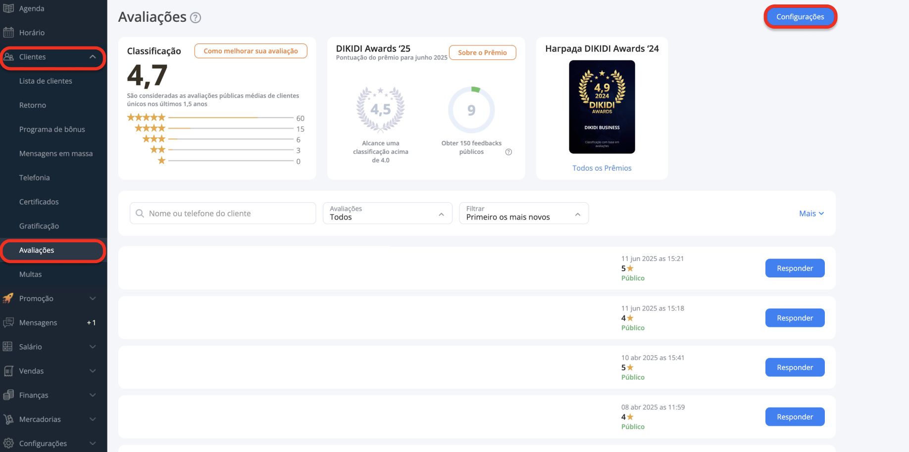Image resolution: width=909 pixels, height=452 pixels.
Task: Click the DIKIDI Awards 2024 thumbnail image
Action: point(602,107)
